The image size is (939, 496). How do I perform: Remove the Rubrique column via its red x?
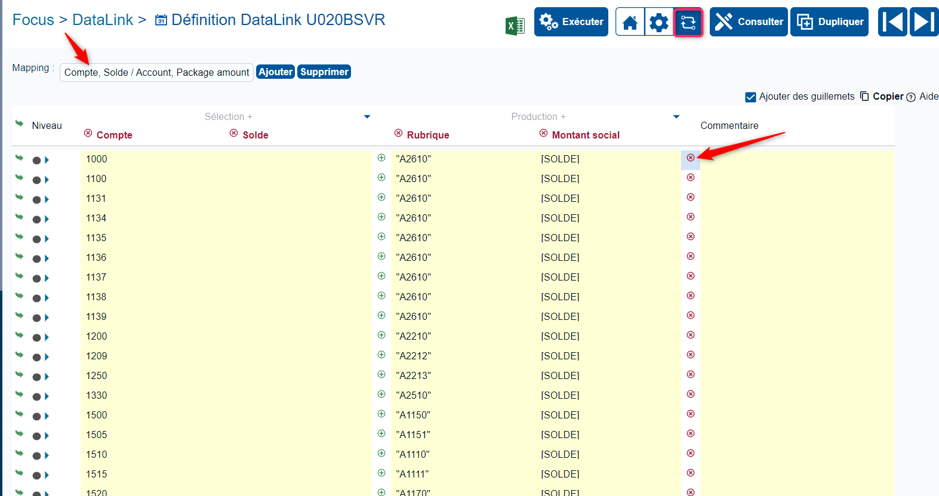(399, 133)
